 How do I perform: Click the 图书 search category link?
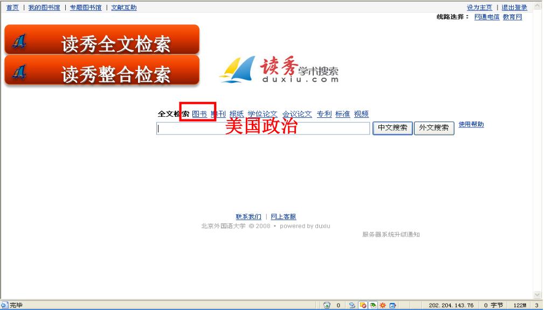199,114
